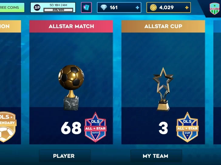Select the DLS Legendary badge
Screen dimensions: 221x165
click(8, 127)
